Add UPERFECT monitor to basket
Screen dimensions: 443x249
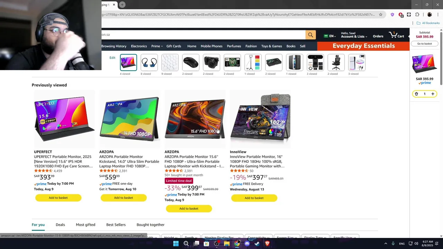tap(58, 198)
